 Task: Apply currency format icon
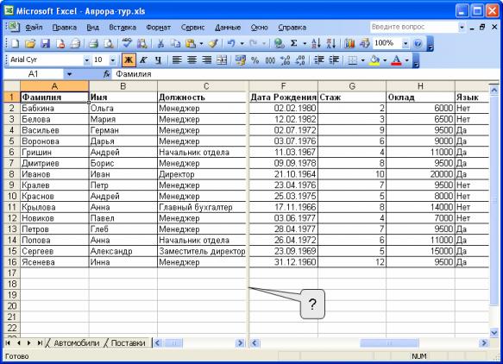(240, 60)
